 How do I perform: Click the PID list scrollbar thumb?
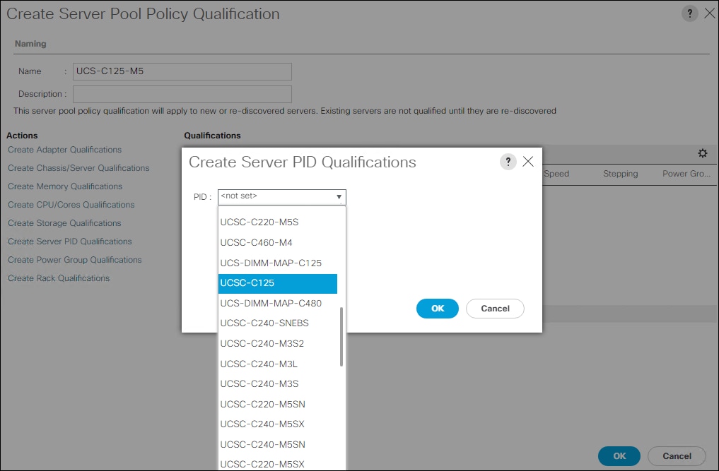(341, 337)
